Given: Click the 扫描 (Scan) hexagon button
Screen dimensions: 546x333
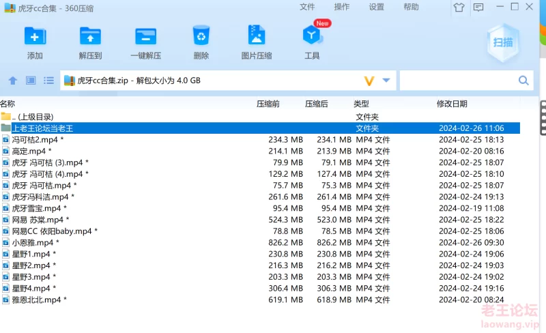Looking at the screenshot, I should [x=503, y=42].
